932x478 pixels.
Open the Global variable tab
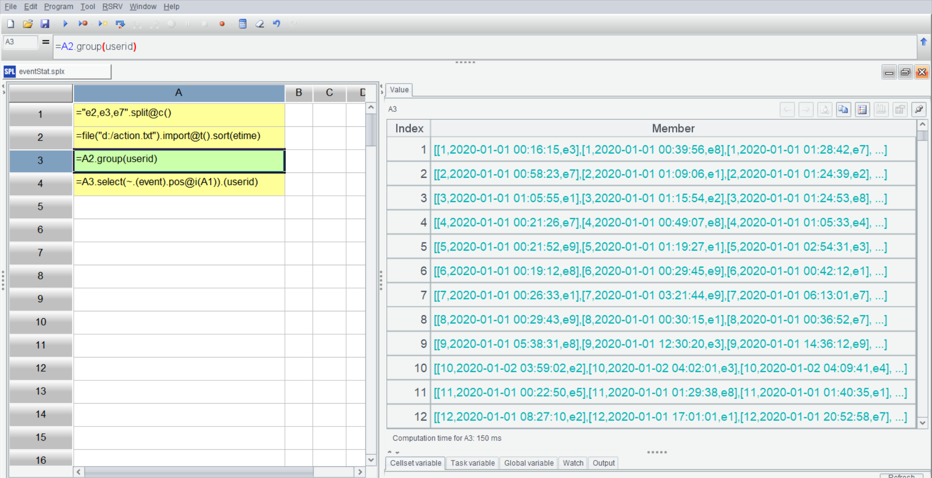pyautogui.click(x=529, y=463)
